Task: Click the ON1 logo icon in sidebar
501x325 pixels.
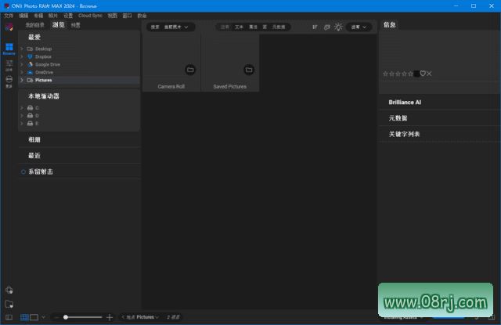Action: click(9, 27)
